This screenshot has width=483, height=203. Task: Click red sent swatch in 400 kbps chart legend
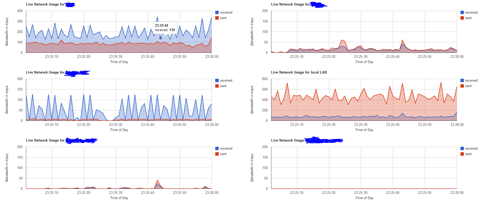217,18
